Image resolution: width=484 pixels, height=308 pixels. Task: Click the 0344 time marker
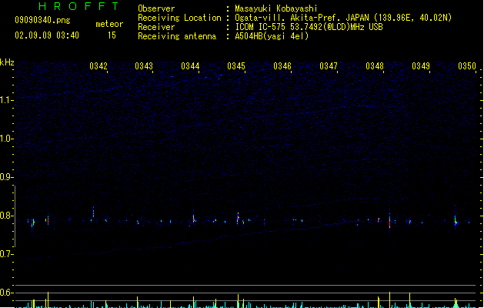pyautogui.click(x=190, y=66)
